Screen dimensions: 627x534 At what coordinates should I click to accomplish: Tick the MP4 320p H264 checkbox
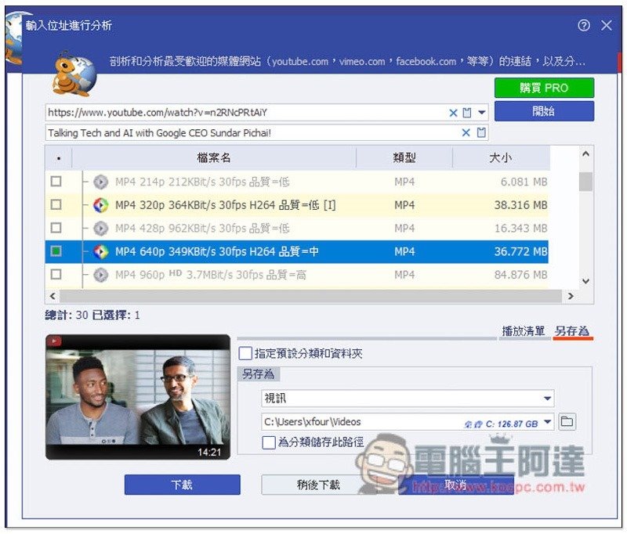click(x=56, y=205)
